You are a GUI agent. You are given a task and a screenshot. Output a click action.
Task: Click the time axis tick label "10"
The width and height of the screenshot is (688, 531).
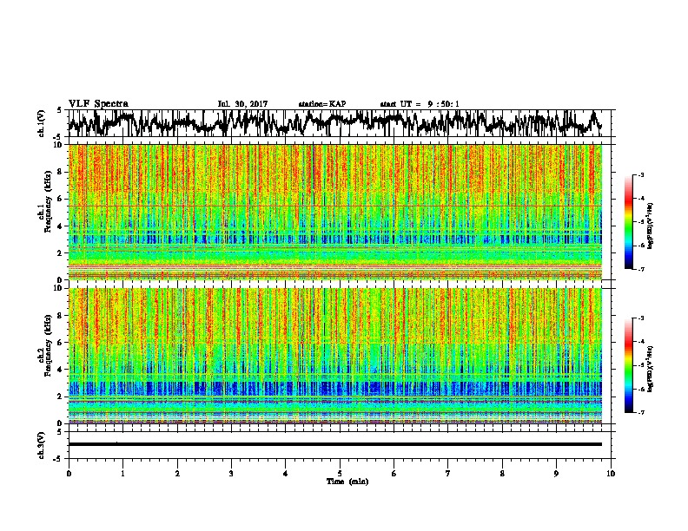coord(611,474)
